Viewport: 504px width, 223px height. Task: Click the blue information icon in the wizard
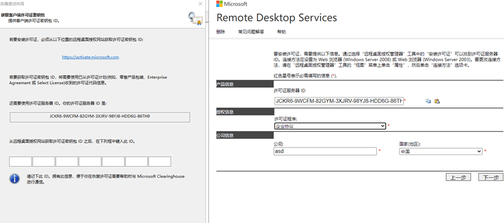click(x=15, y=178)
